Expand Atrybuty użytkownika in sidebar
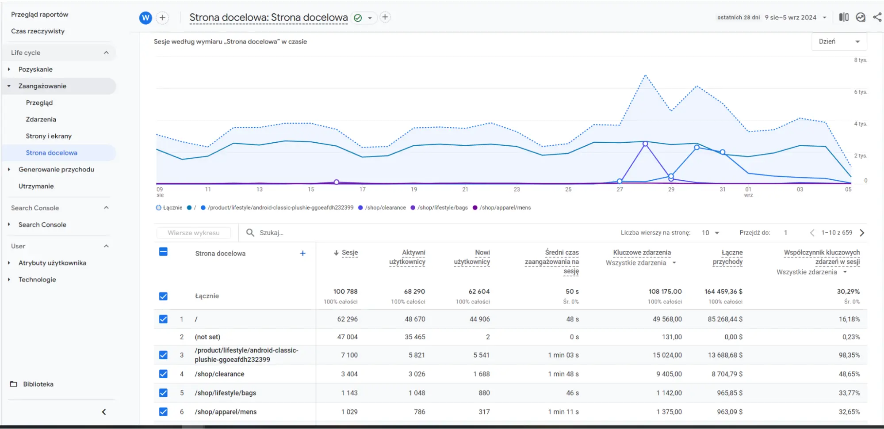The width and height of the screenshot is (884, 429). [x=9, y=263]
